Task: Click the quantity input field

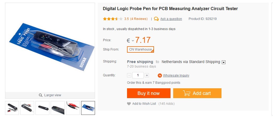Action: pos(138,75)
